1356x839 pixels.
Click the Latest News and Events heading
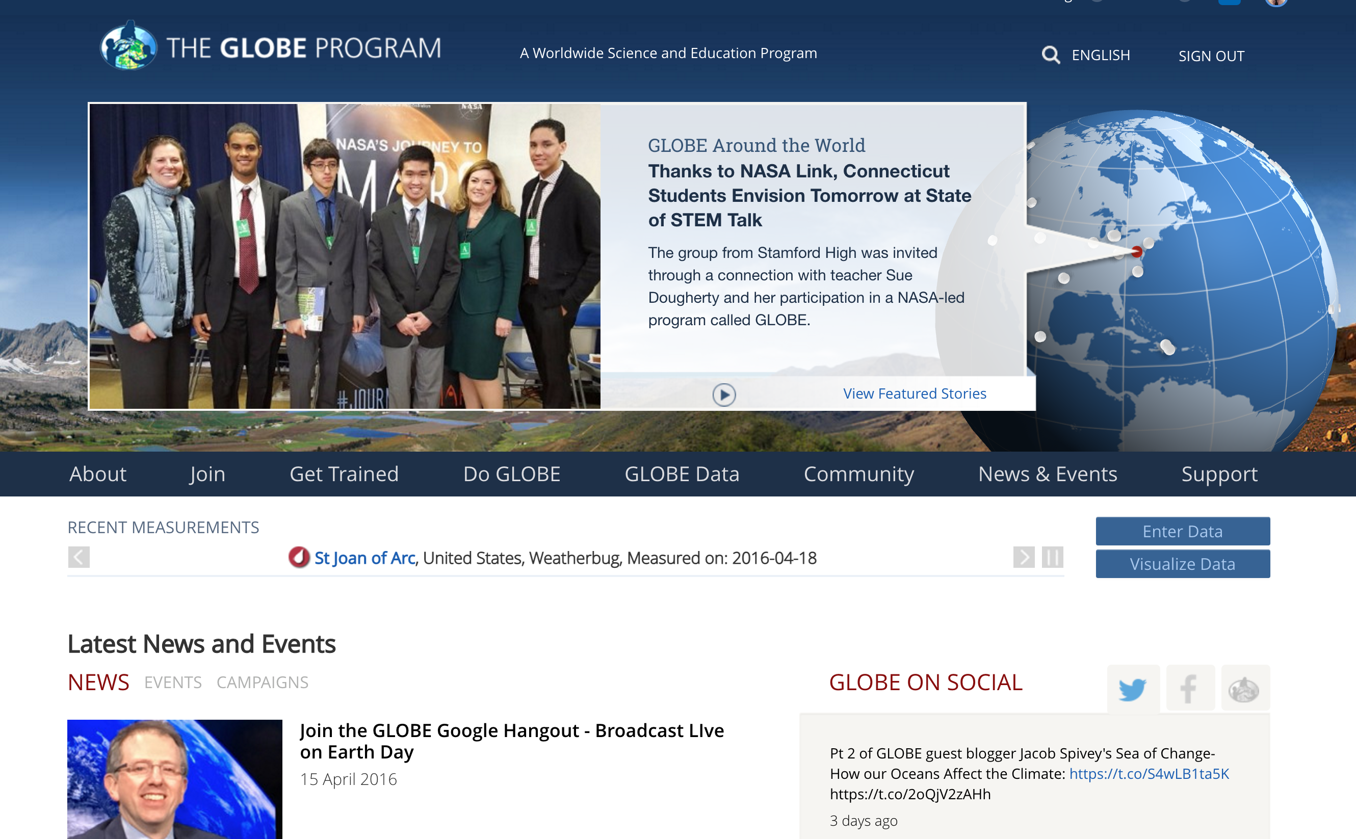(201, 644)
